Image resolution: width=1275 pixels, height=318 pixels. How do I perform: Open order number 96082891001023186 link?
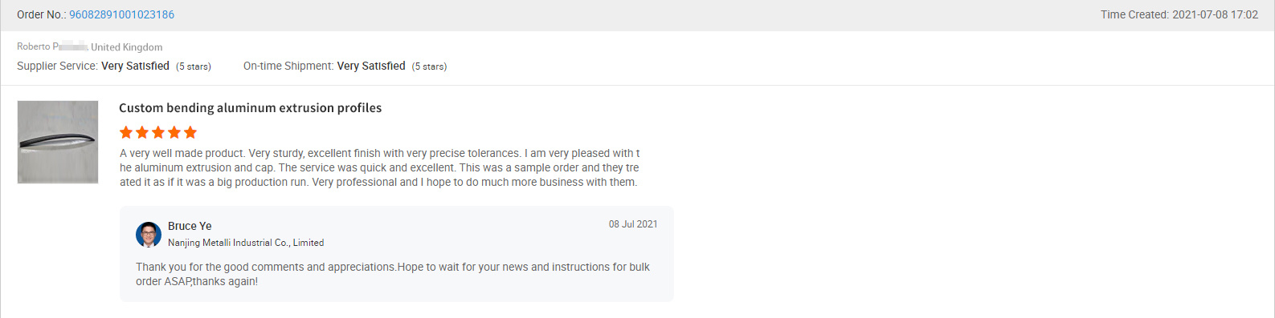pos(121,14)
